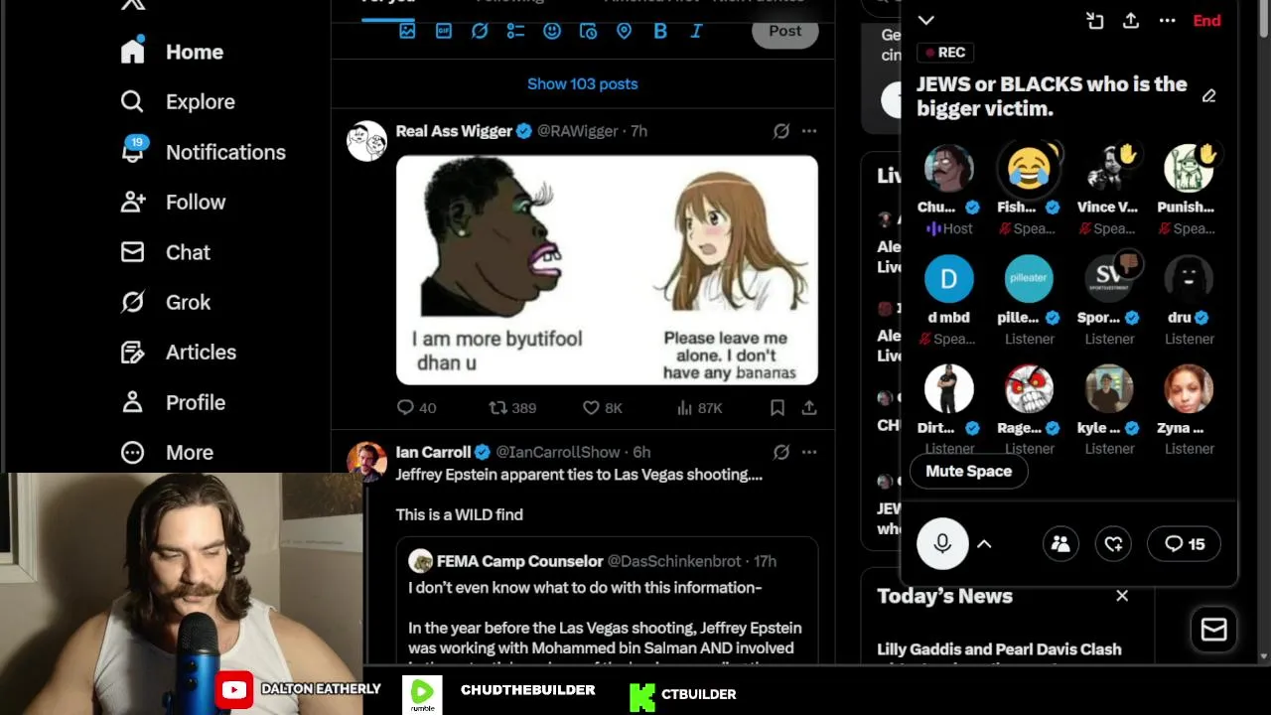Click the Post button

784,31
